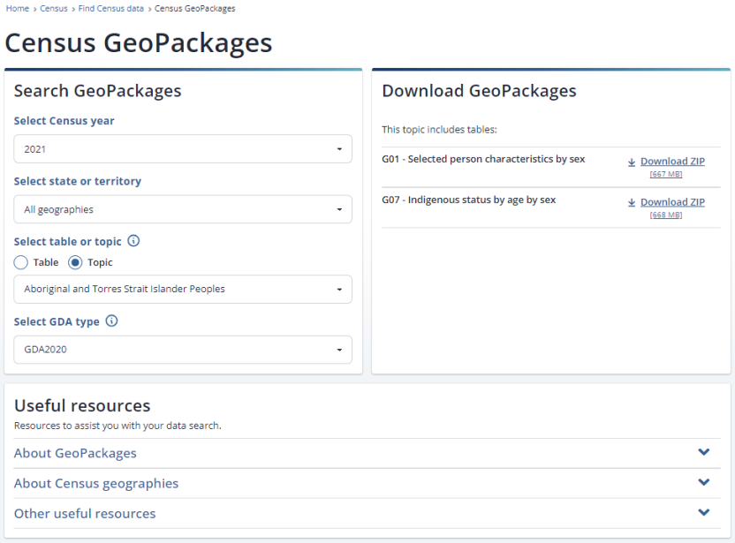Viewport: 735px width, 543px height.
Task: Open the "Find Census data" breadcrumb link
Action: (111, 8)
